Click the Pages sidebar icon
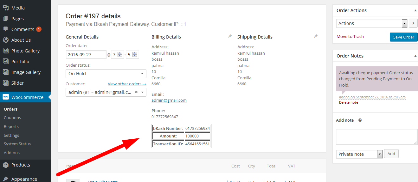Image resolution: width=418 pixels, height=182 pixels. 5,18
